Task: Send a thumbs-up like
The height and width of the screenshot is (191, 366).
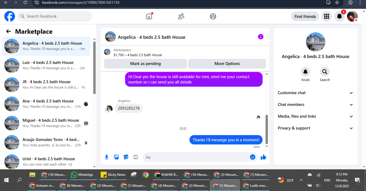Action: coord(263,157)
